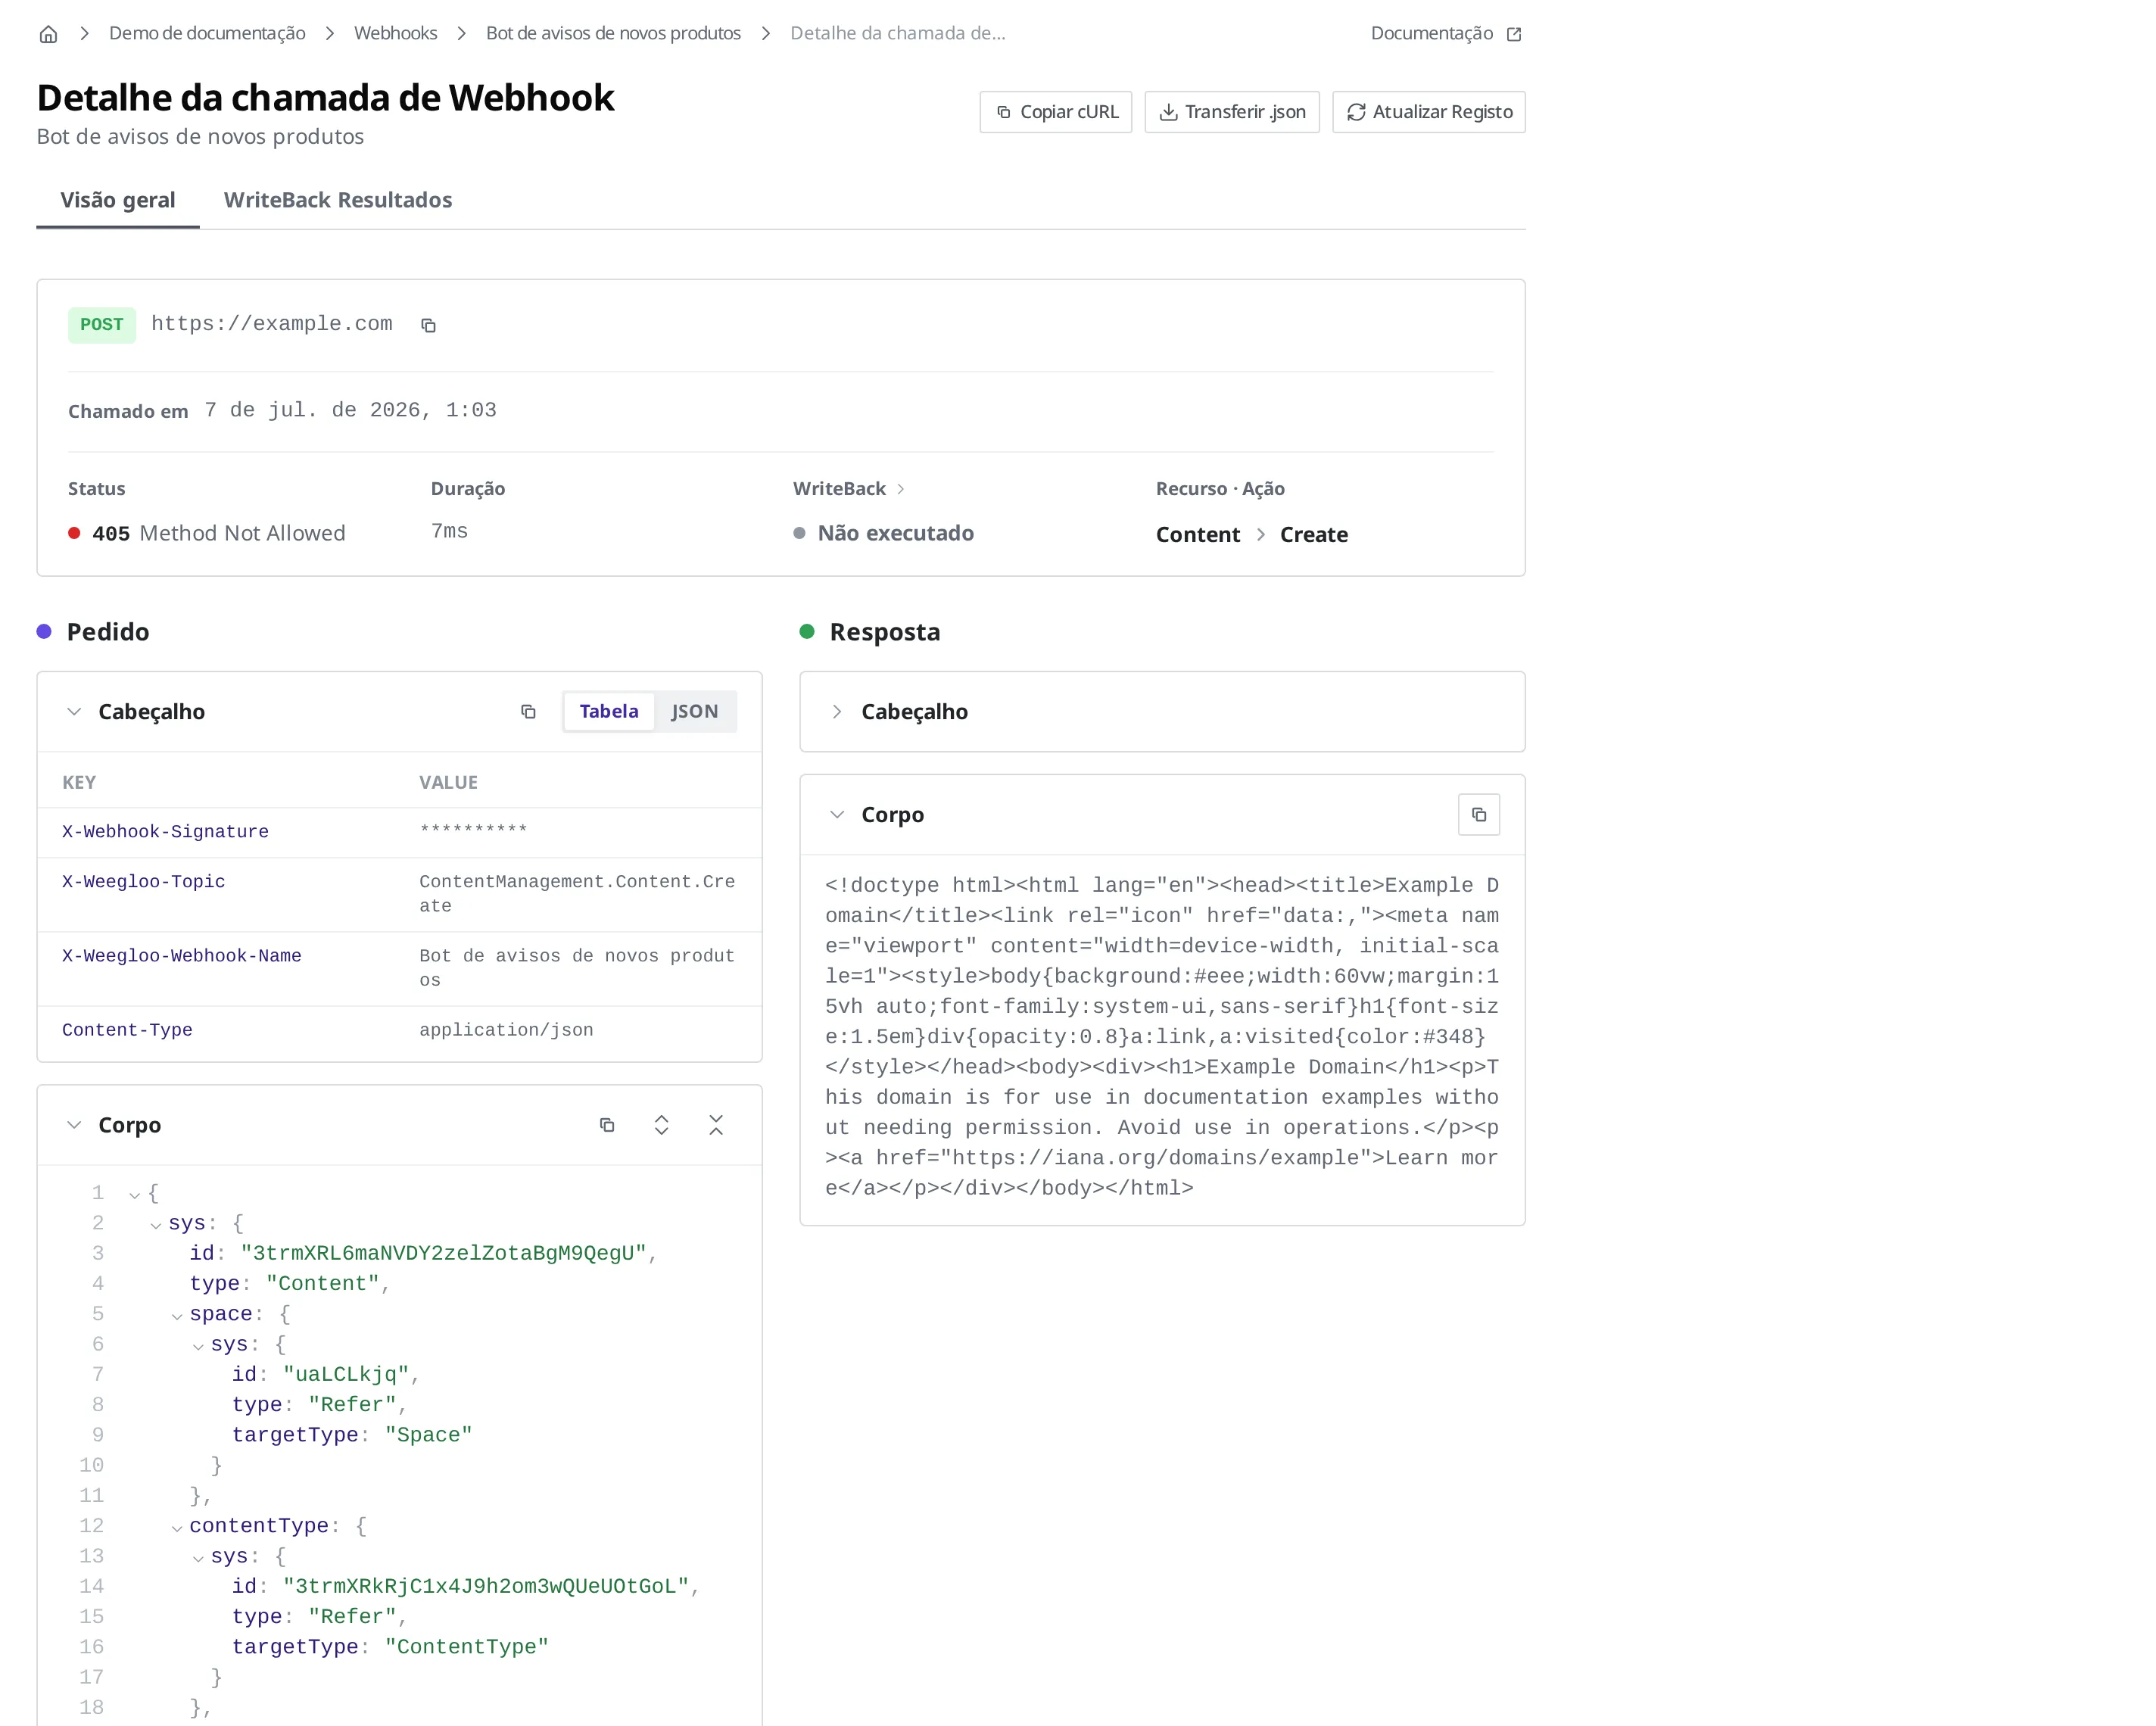Click the 405 Method Not Allowed status

pyautogui.click(x=207, y=533)
